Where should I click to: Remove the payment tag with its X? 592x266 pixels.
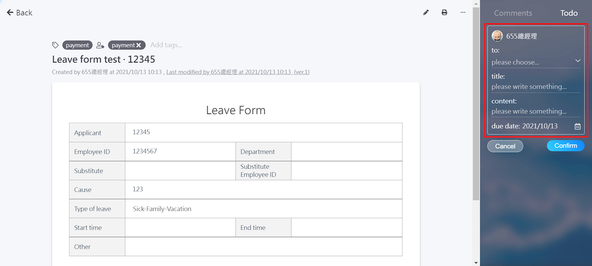click(139, 45)
